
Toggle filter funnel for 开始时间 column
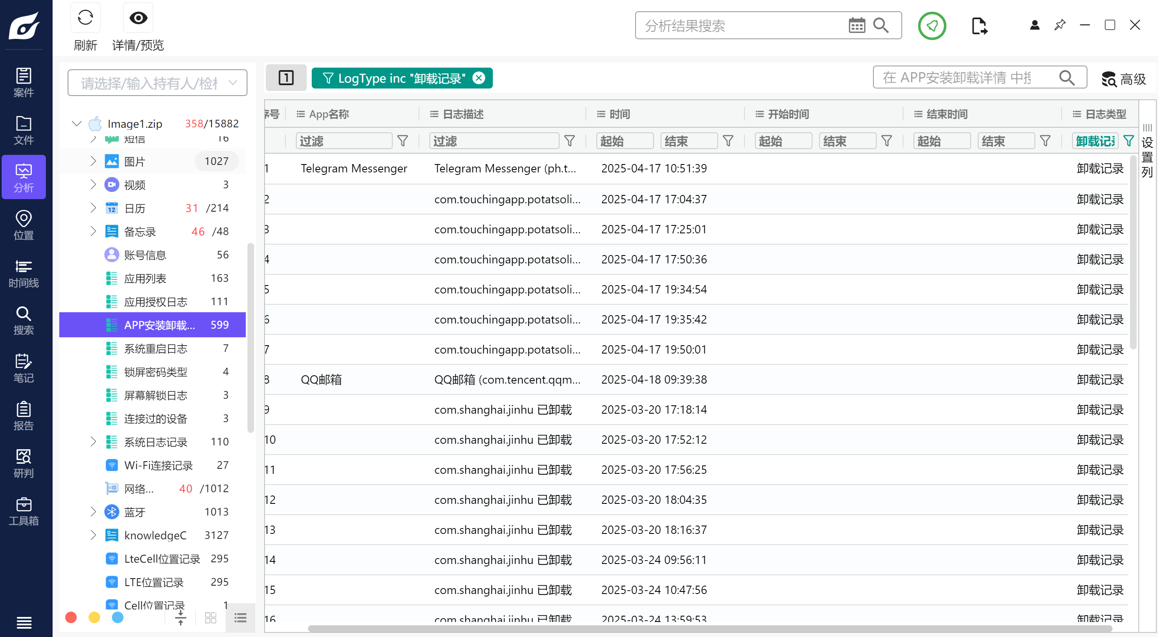pyautogui.click(x=886, y=141)
